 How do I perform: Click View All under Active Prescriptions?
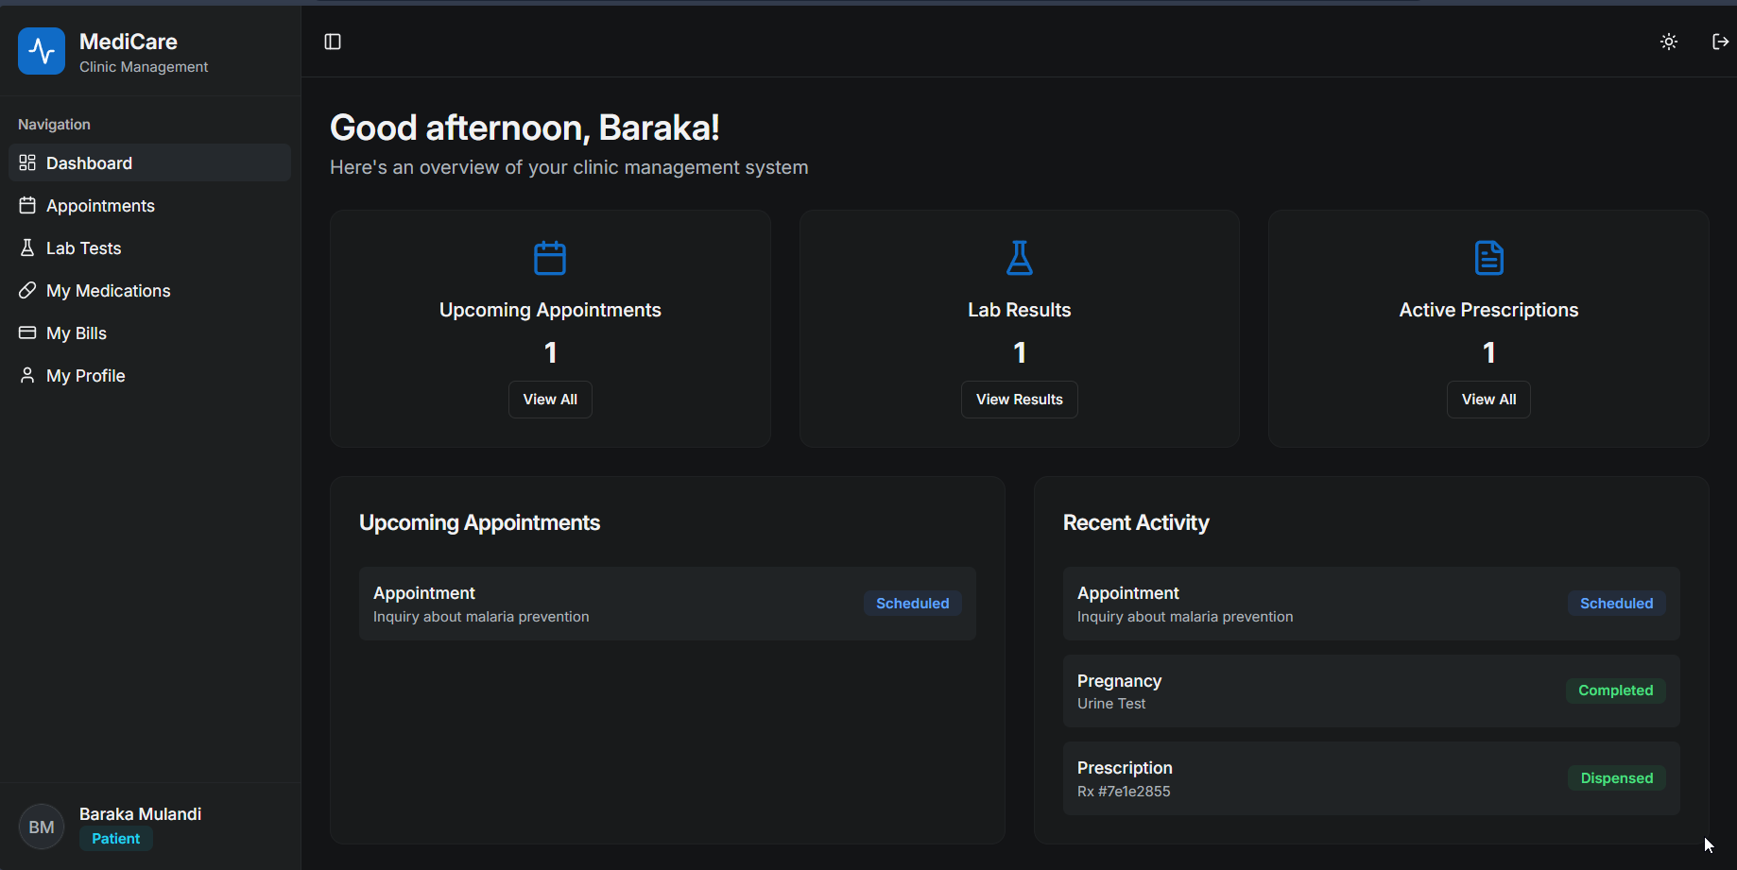pyautogui.click(x=1488, y=400)
